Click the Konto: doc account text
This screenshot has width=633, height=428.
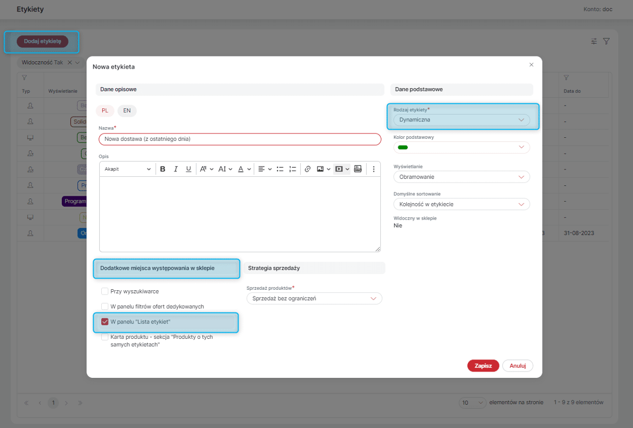point(598,9)
